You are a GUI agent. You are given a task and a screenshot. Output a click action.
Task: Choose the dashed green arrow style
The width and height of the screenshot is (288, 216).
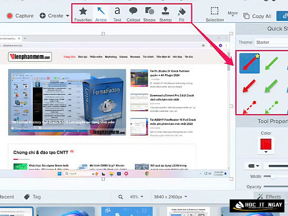(271, 107)
